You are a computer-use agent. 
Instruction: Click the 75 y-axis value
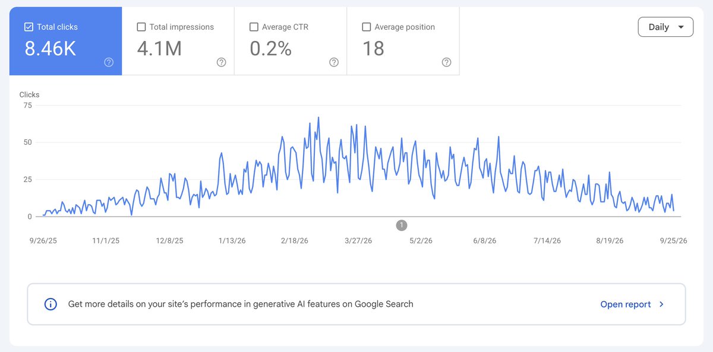click(x=28, y=106)
